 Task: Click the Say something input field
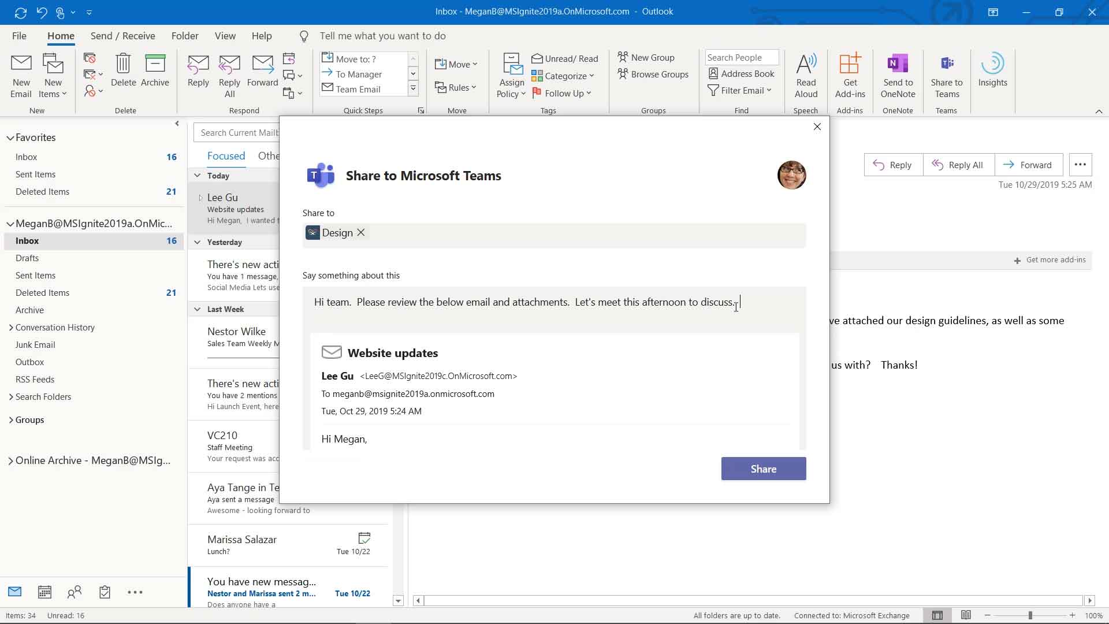554,302
